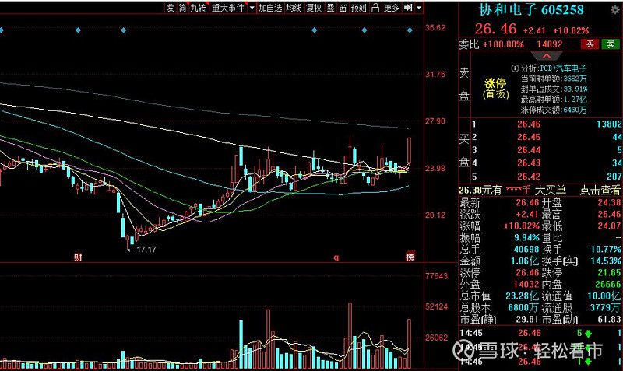This screenshot has height=371, width=623.
Task: Click the green down arrow beside volume 5
Action: [589, 334]
